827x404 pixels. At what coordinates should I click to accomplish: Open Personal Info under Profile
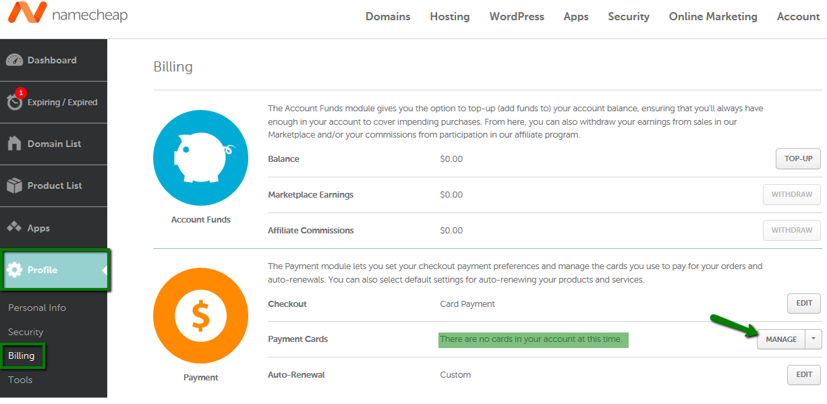[x=37, y=308]
